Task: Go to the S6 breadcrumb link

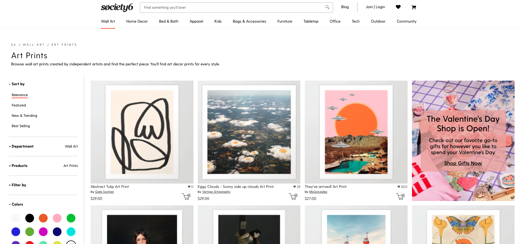Action: point(13,45)
